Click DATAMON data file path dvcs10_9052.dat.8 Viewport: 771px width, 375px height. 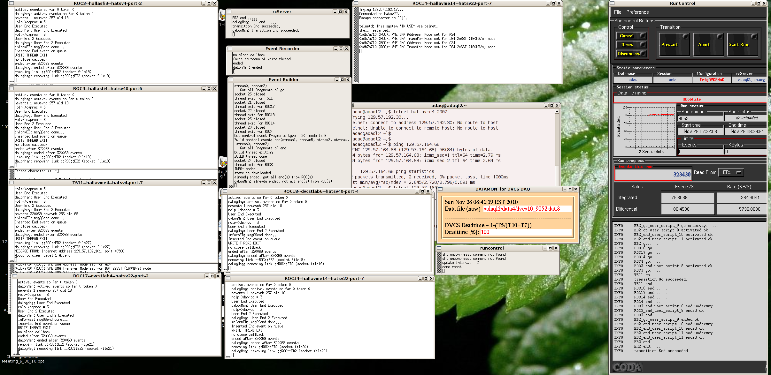coord(527,209)
